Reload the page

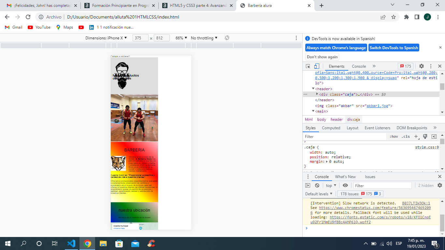[28, 17]
